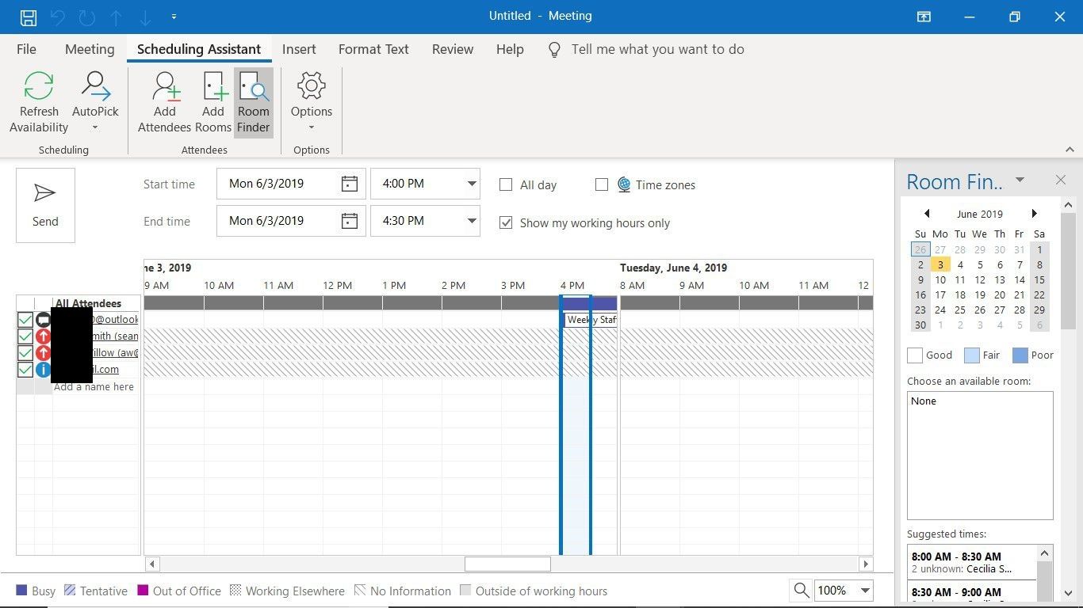This screenshot has width=1083, height=608.
Task: Close the Room Finder pane
Action: tap(1061, 180)
